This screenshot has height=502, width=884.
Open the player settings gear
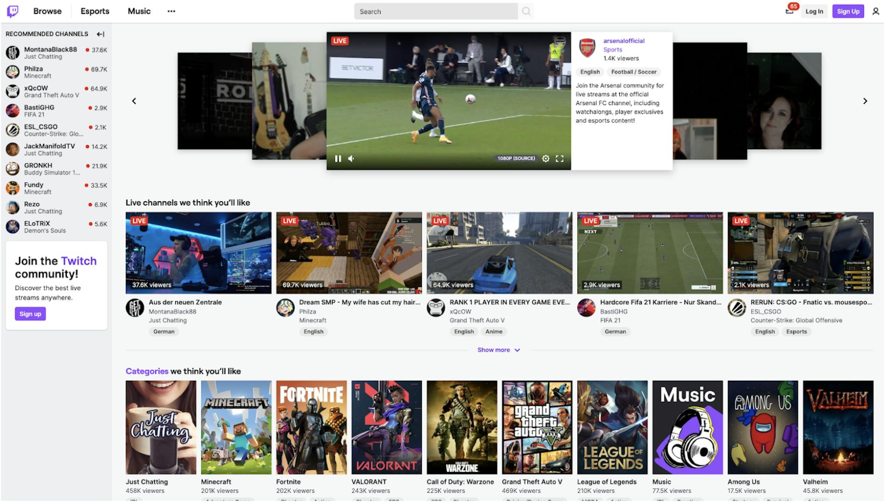point(546,159)
